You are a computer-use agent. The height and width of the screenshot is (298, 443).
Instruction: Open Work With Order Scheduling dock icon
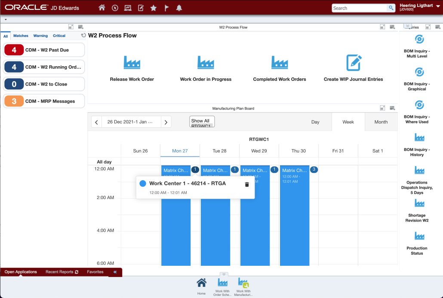pyautogui.click(x=222, y=283)
